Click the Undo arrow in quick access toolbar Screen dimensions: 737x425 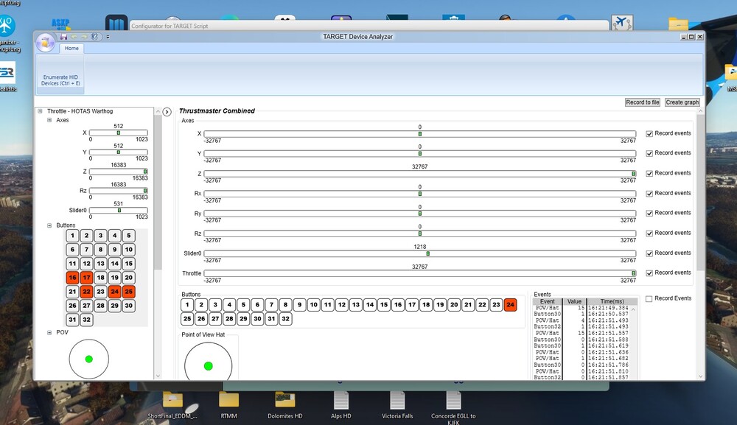click(74, 37)
